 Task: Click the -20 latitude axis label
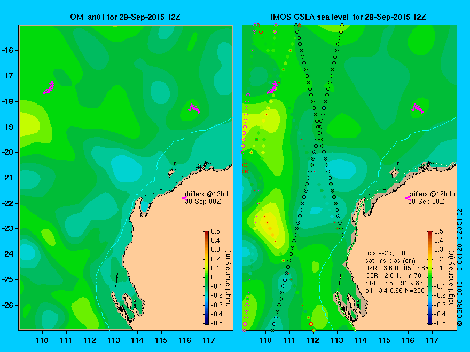[8, 152]
